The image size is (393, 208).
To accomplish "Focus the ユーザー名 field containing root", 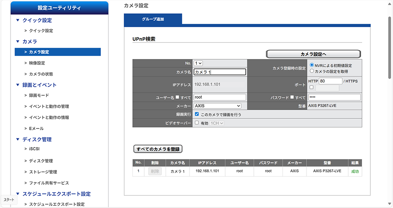I will (x=220, y=97).
